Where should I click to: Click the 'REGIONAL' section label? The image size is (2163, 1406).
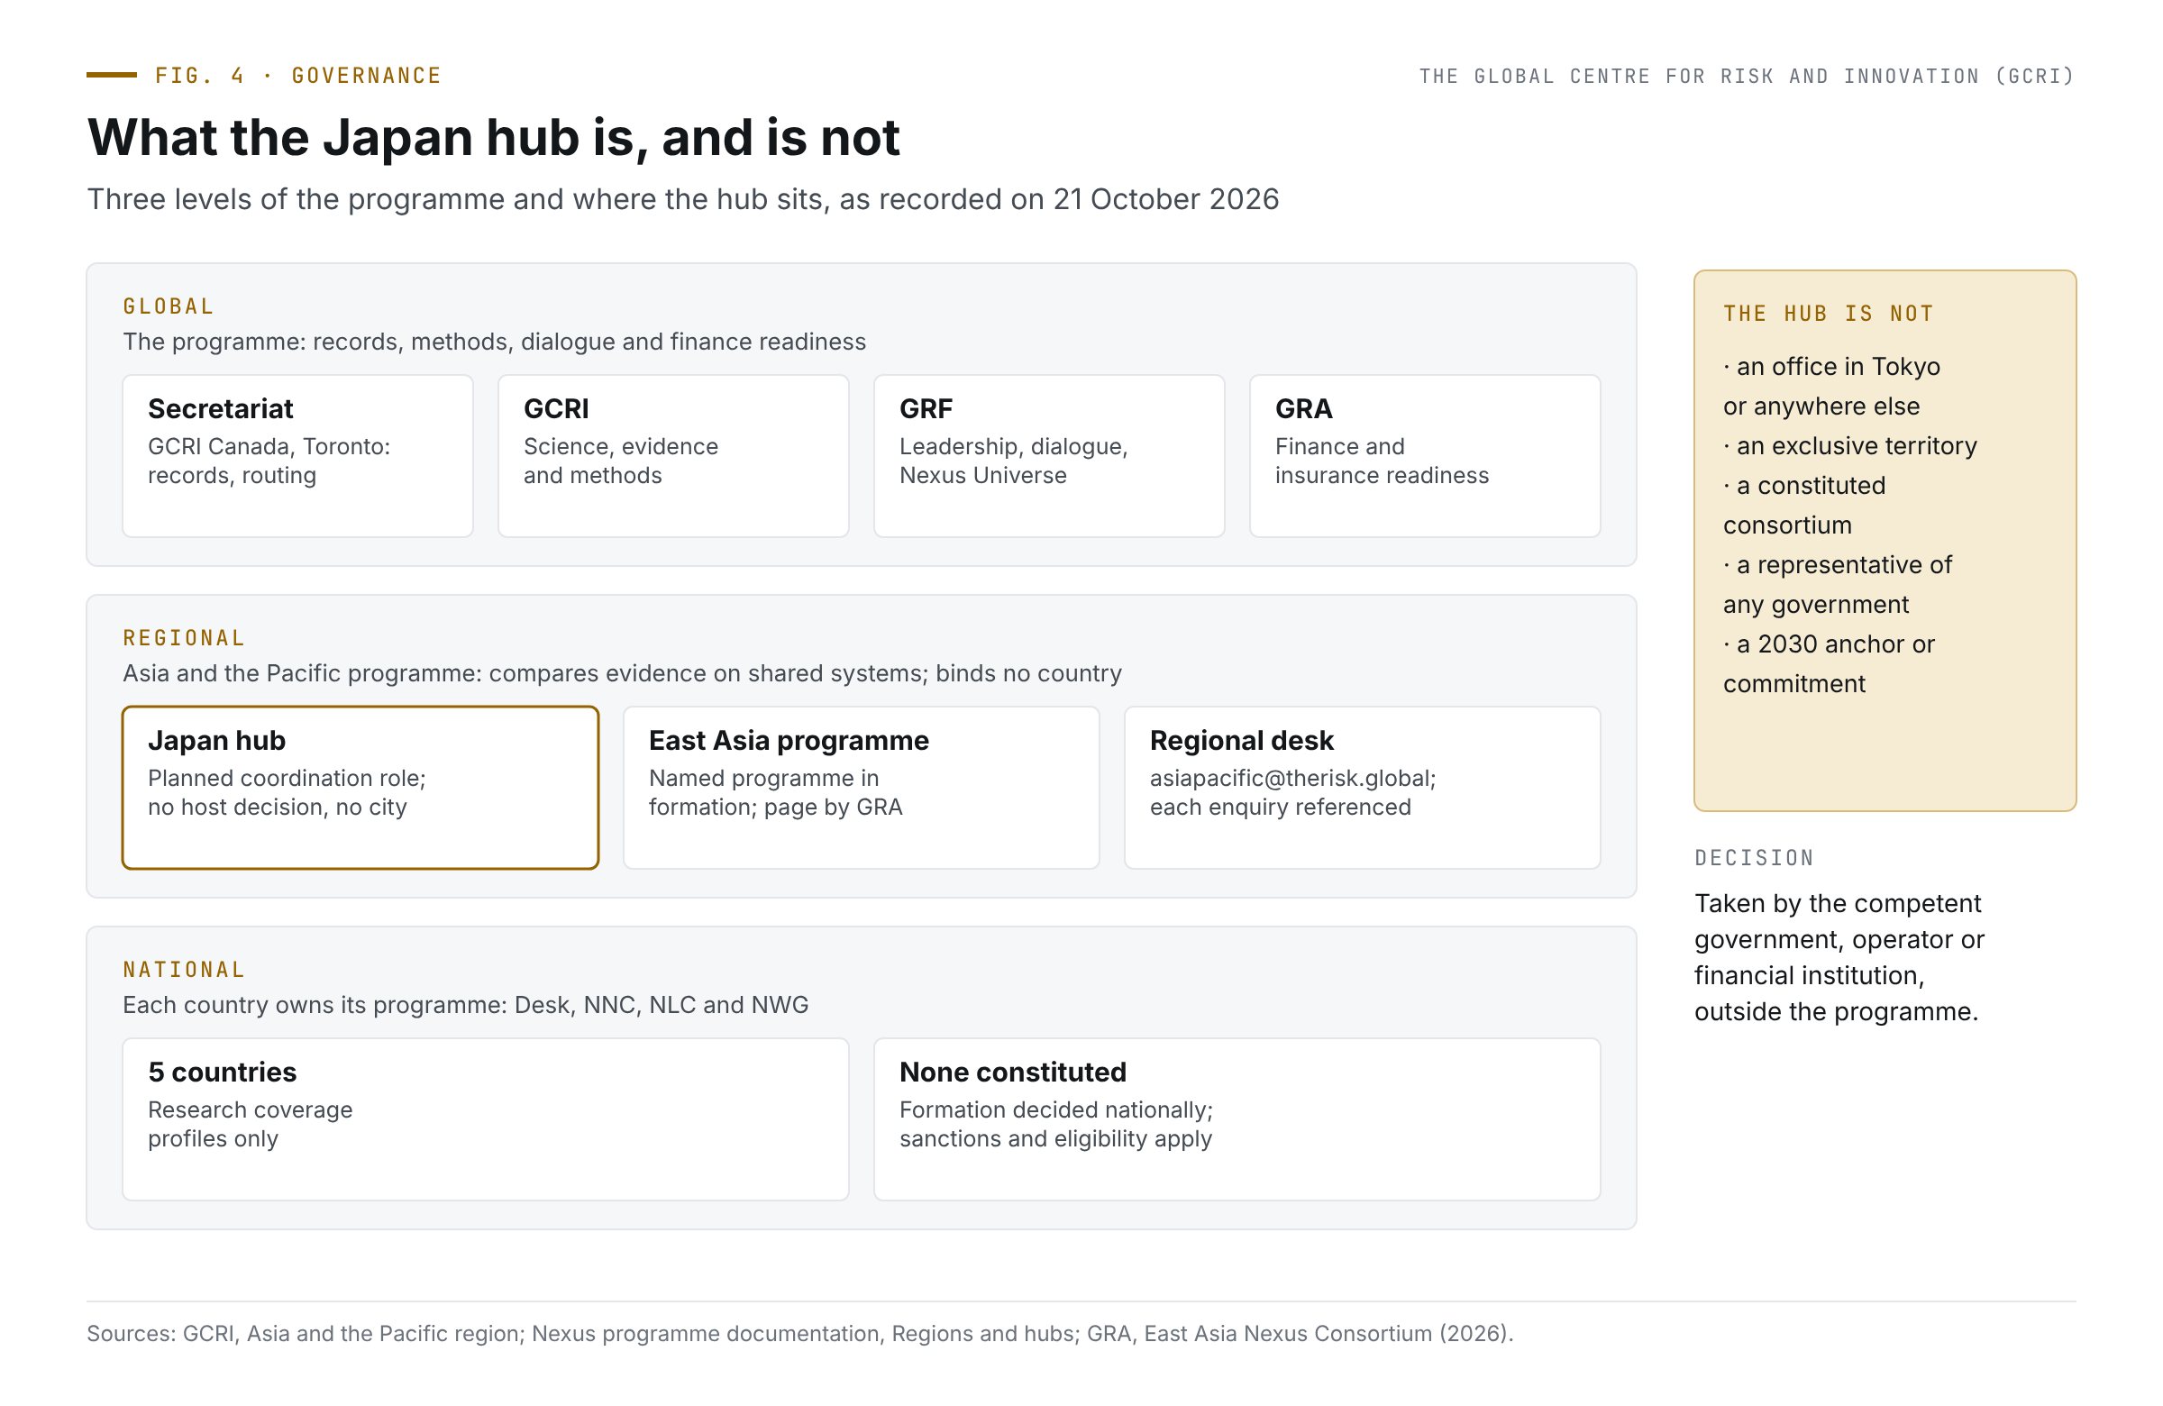(185, 638)
